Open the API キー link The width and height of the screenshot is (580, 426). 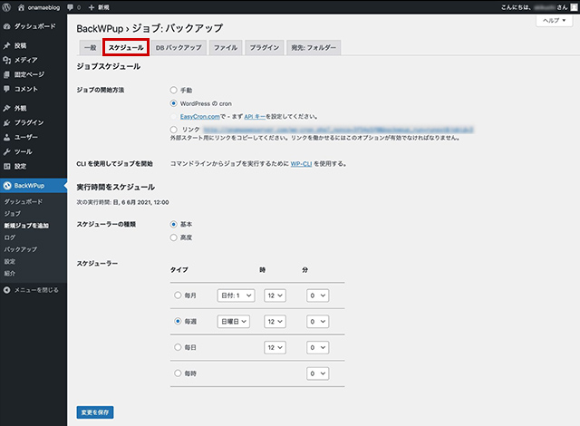pos(255,117)
